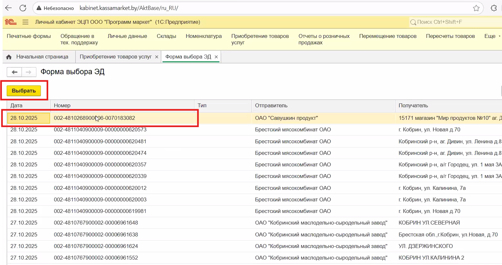
Task: Open the 'Номенклатура' menu section
Action: pyautogui.click(x=203, y=36)
